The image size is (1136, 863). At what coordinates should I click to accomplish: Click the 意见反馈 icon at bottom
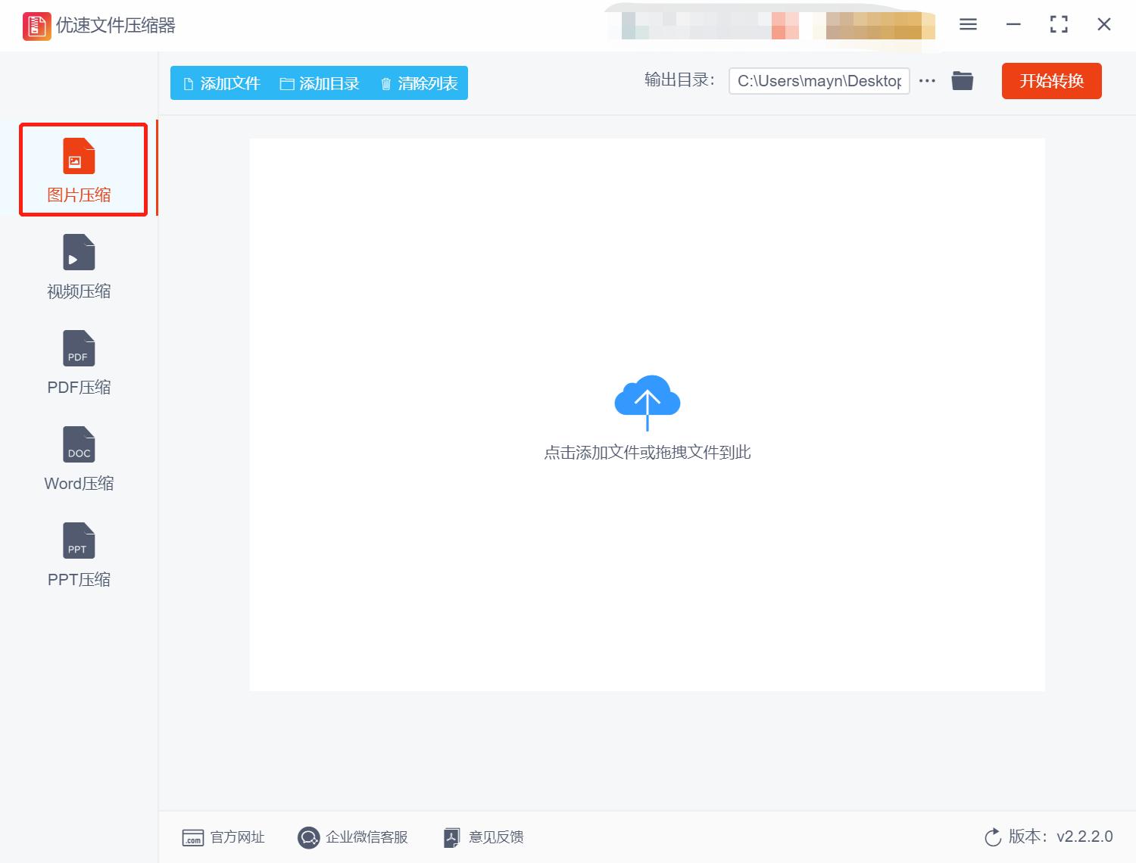[451, 837]
